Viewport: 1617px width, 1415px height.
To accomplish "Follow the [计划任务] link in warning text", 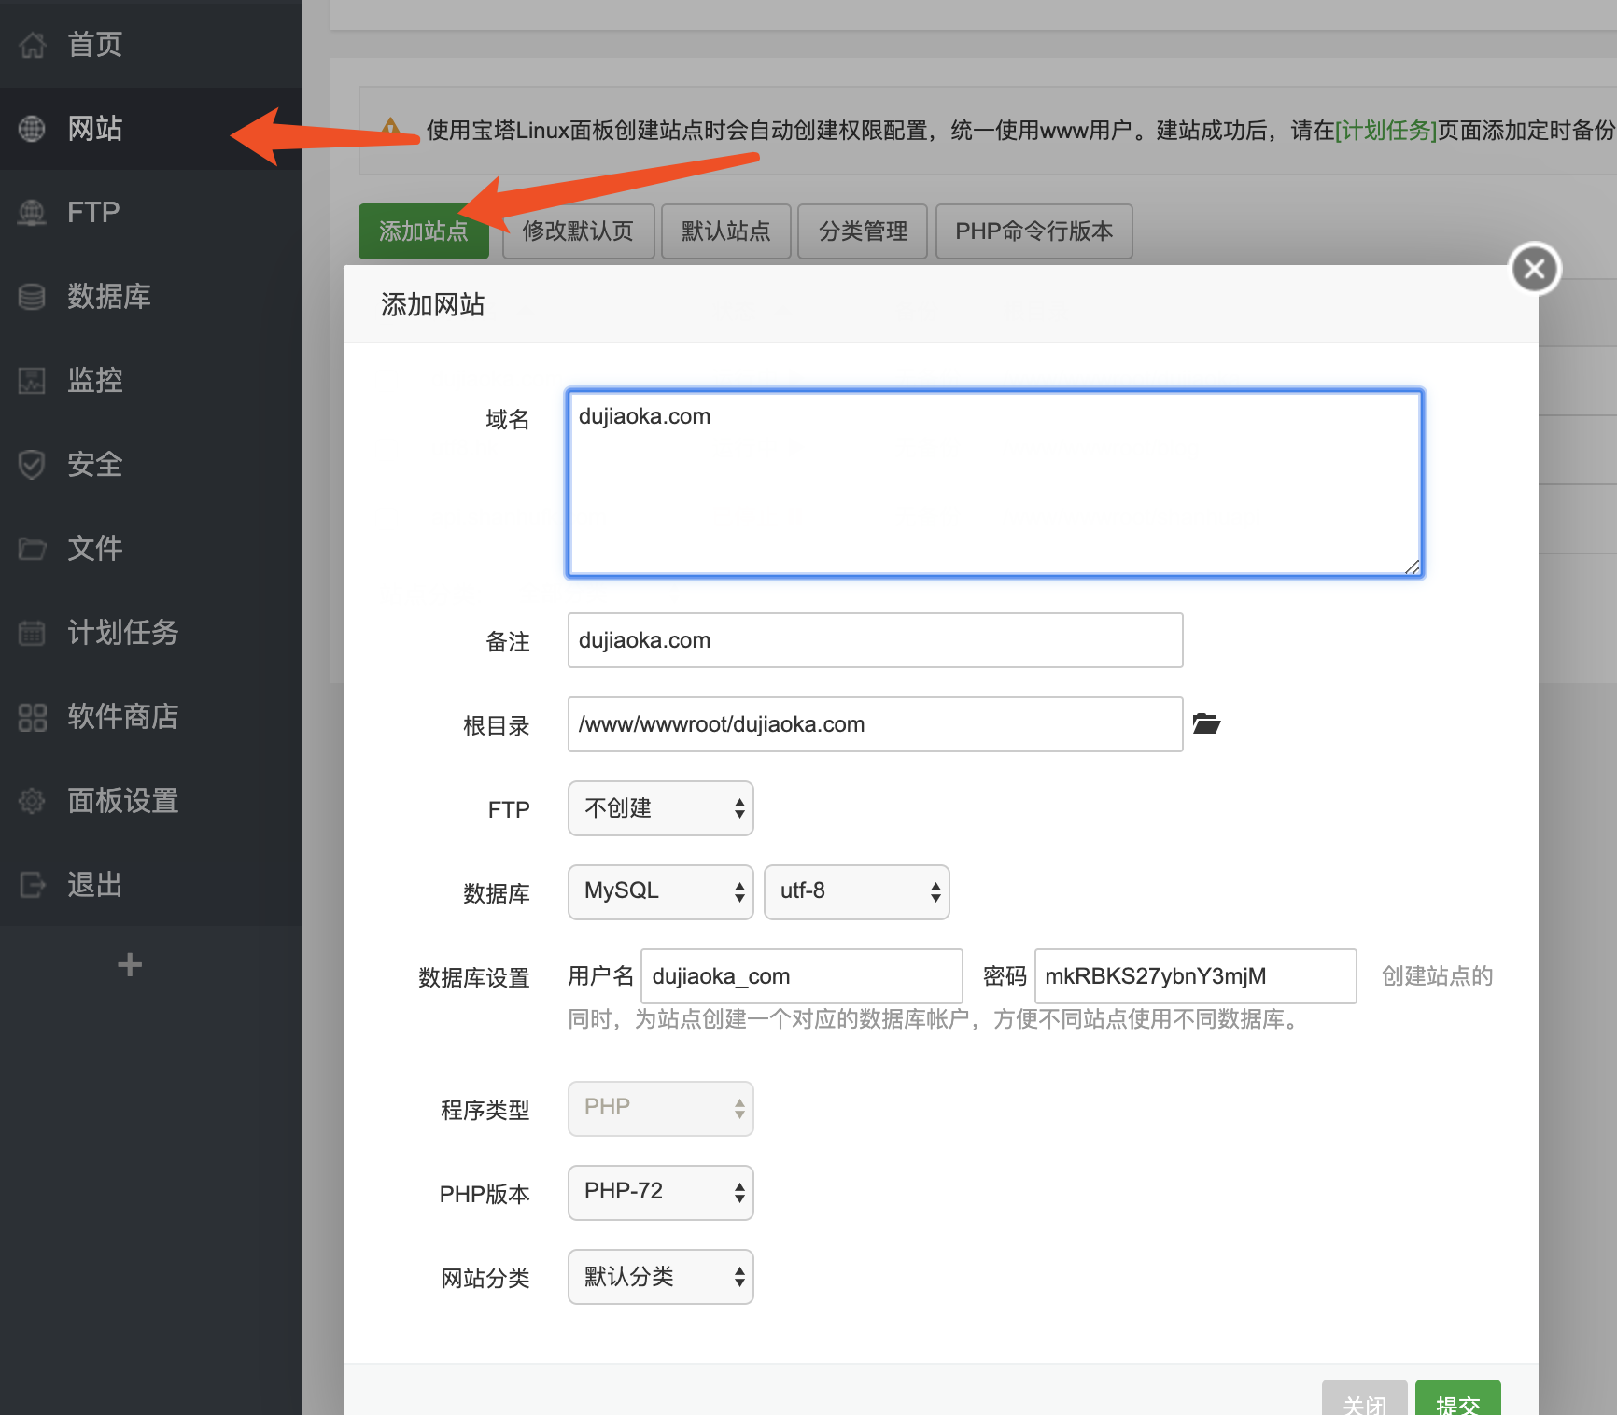I will [x=1385, y=131].
